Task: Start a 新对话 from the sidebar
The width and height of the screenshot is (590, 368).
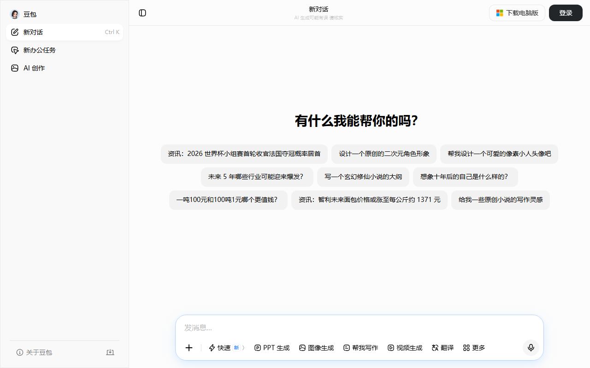Action: pyautogui.click(x=65, y=32)
